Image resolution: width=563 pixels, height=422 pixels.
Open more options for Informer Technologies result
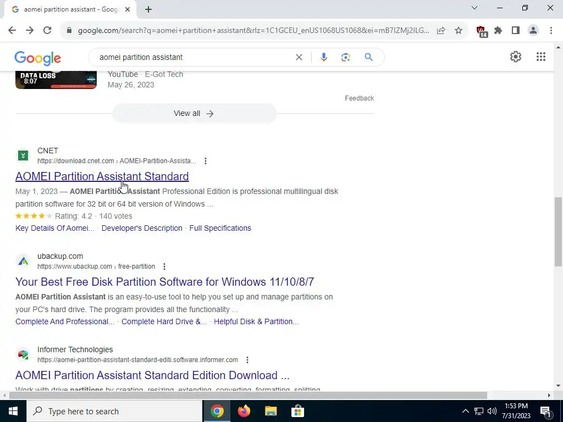tap(247, 360)
